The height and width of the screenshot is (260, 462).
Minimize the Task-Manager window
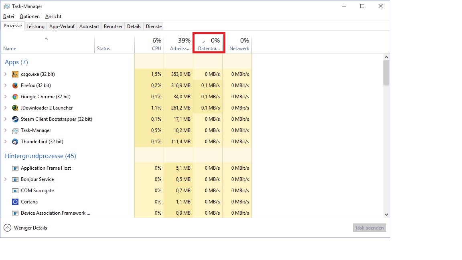click(344, 6)
